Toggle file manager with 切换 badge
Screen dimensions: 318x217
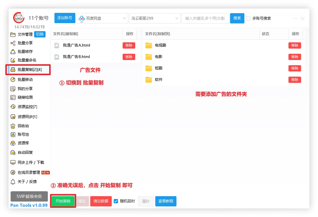(40, 34)
